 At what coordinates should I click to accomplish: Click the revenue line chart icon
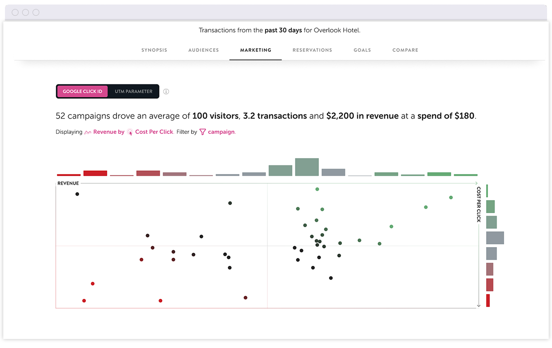[88, 132]
